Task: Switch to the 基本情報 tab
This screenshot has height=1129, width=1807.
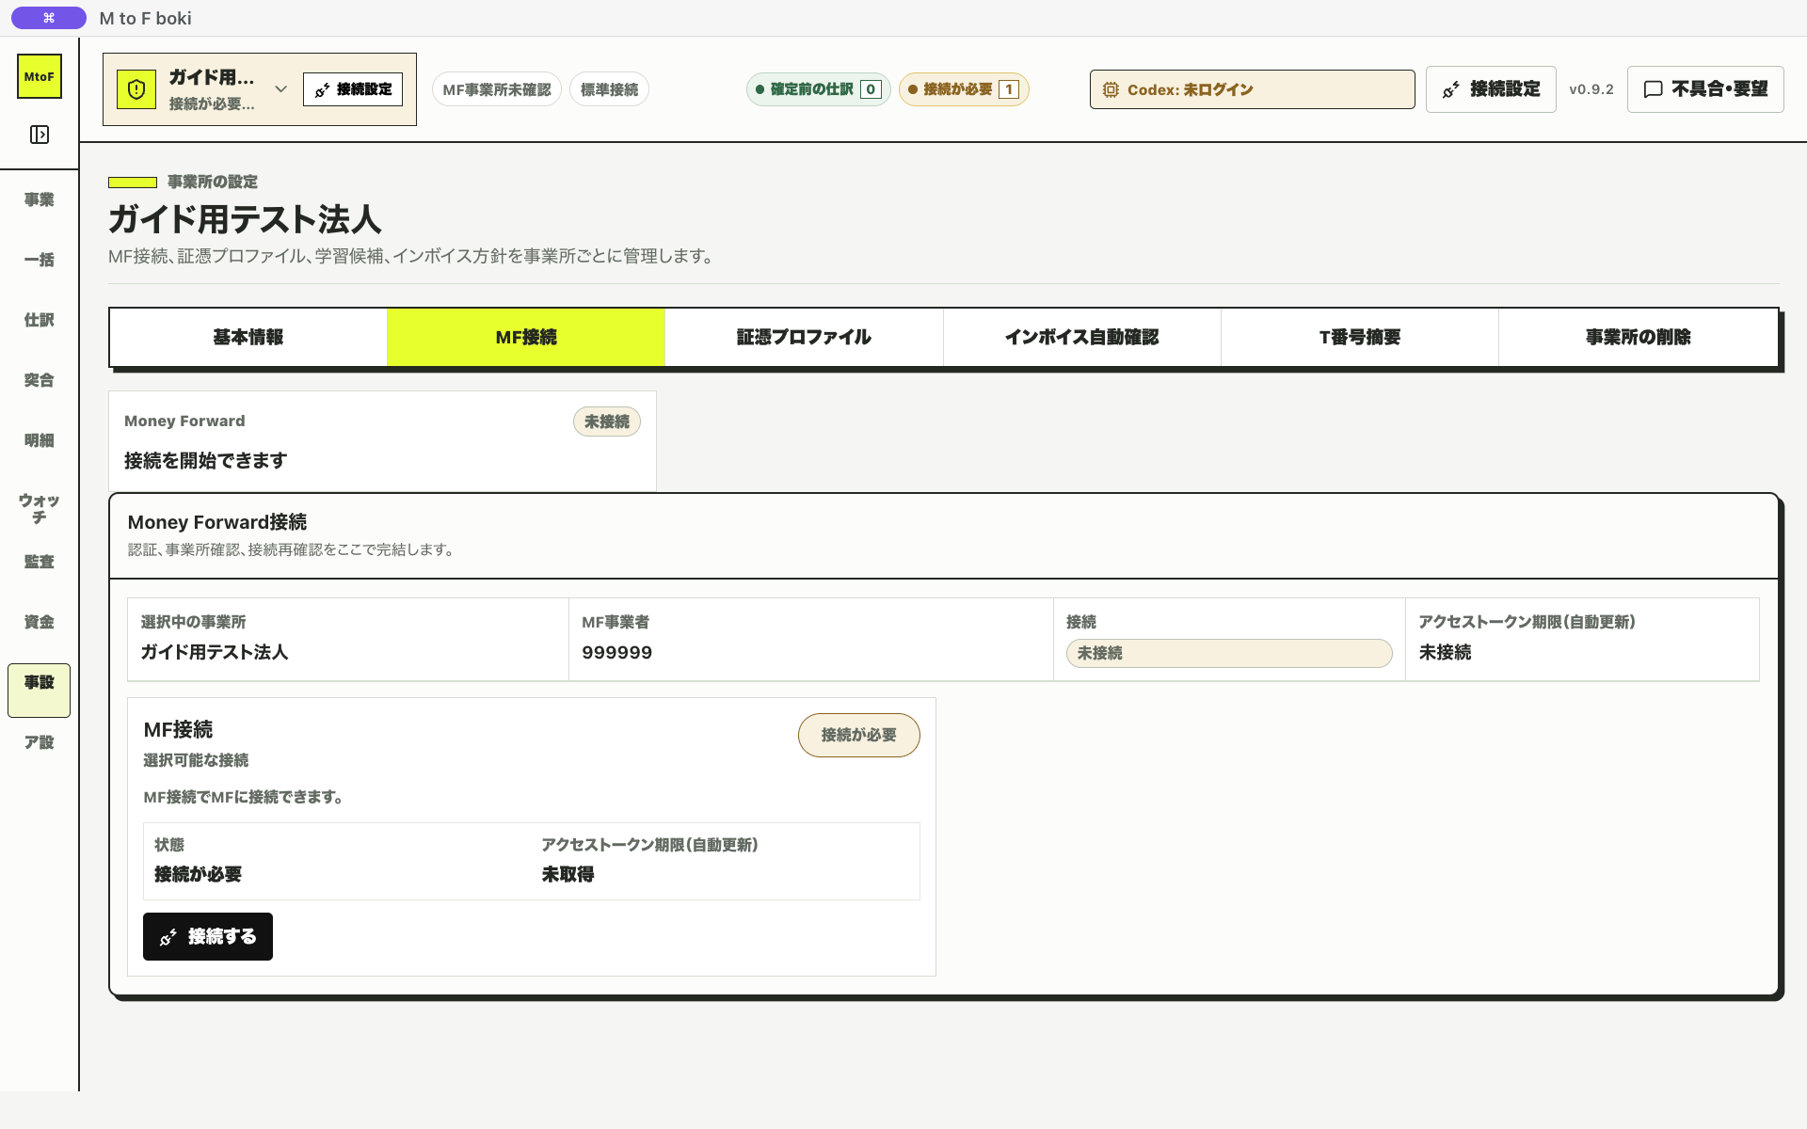Action: pyautogui.click(x=248, y=337)
